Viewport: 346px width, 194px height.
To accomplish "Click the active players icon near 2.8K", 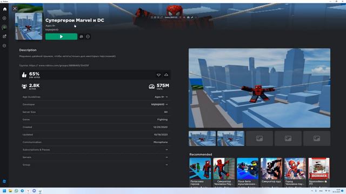I will 24,86.
